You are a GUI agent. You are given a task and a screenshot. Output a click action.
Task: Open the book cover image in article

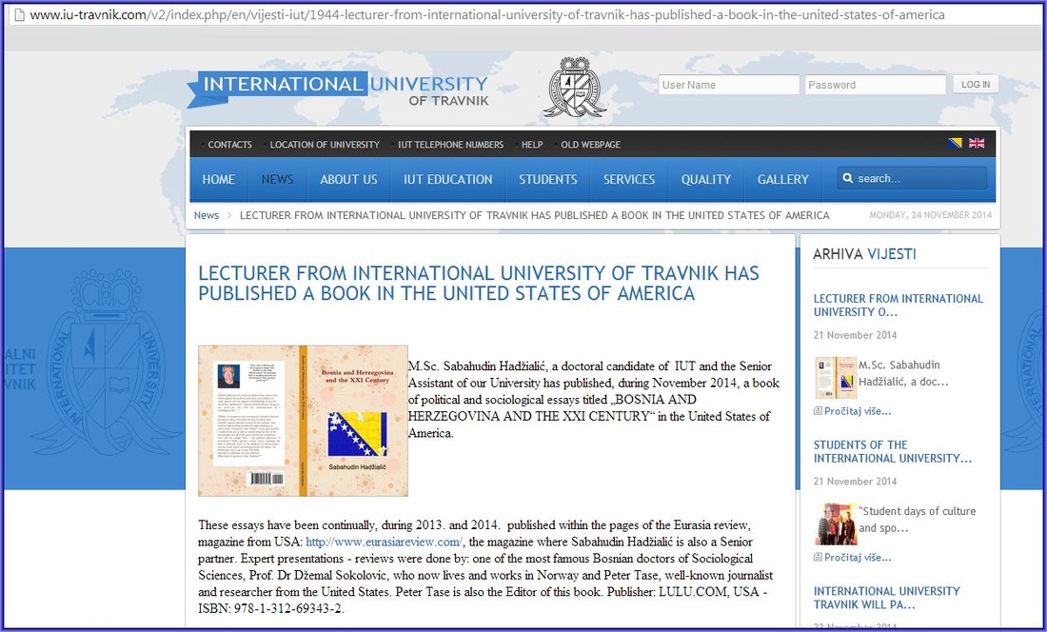click(303, 421)
